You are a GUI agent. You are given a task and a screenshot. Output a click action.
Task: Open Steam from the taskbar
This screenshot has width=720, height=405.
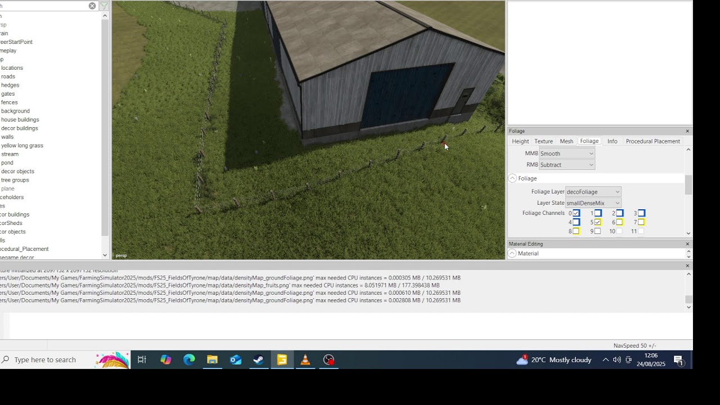click(x=259, y=359)
